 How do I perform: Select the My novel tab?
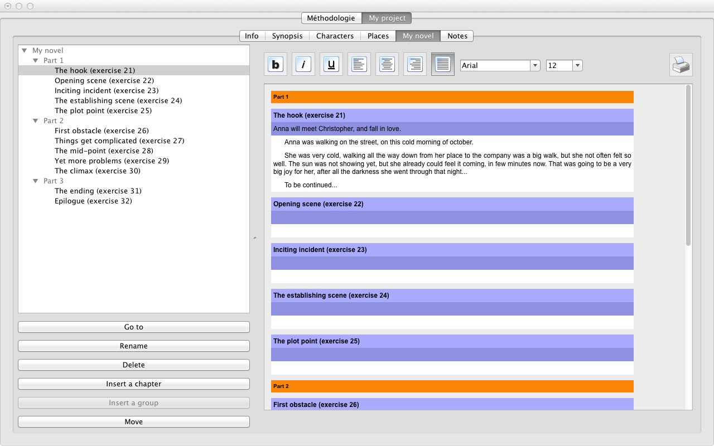(418, 36)
